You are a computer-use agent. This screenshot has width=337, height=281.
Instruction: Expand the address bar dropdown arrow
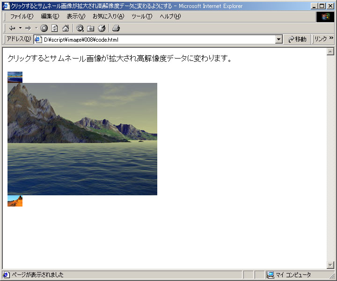279,39
